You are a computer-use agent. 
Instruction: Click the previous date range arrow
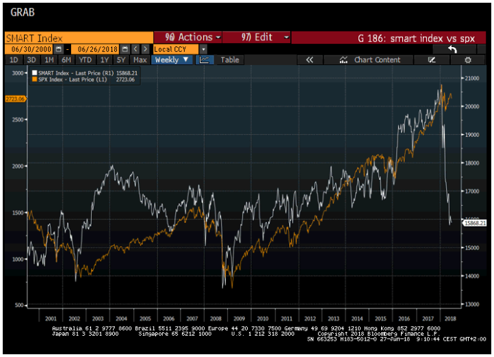[135, 49]
